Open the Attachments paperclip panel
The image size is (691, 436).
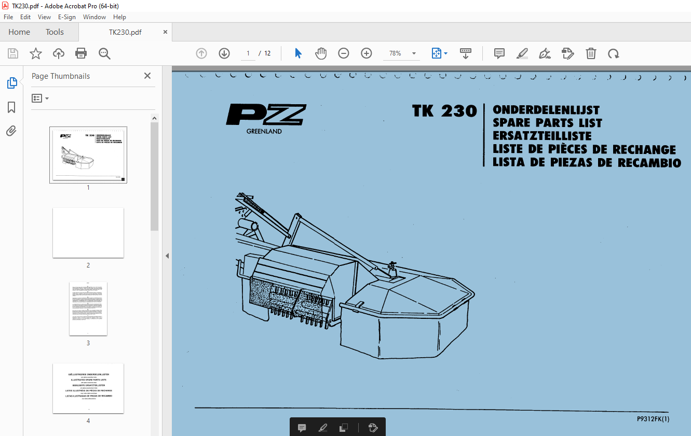[x=11, y=131]
